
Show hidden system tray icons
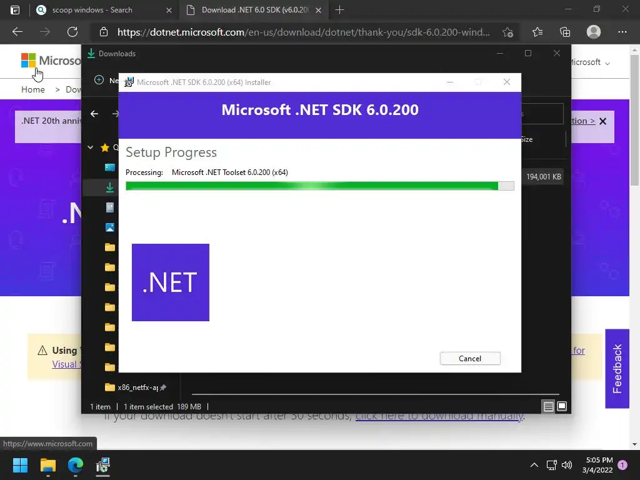point(534,465)
